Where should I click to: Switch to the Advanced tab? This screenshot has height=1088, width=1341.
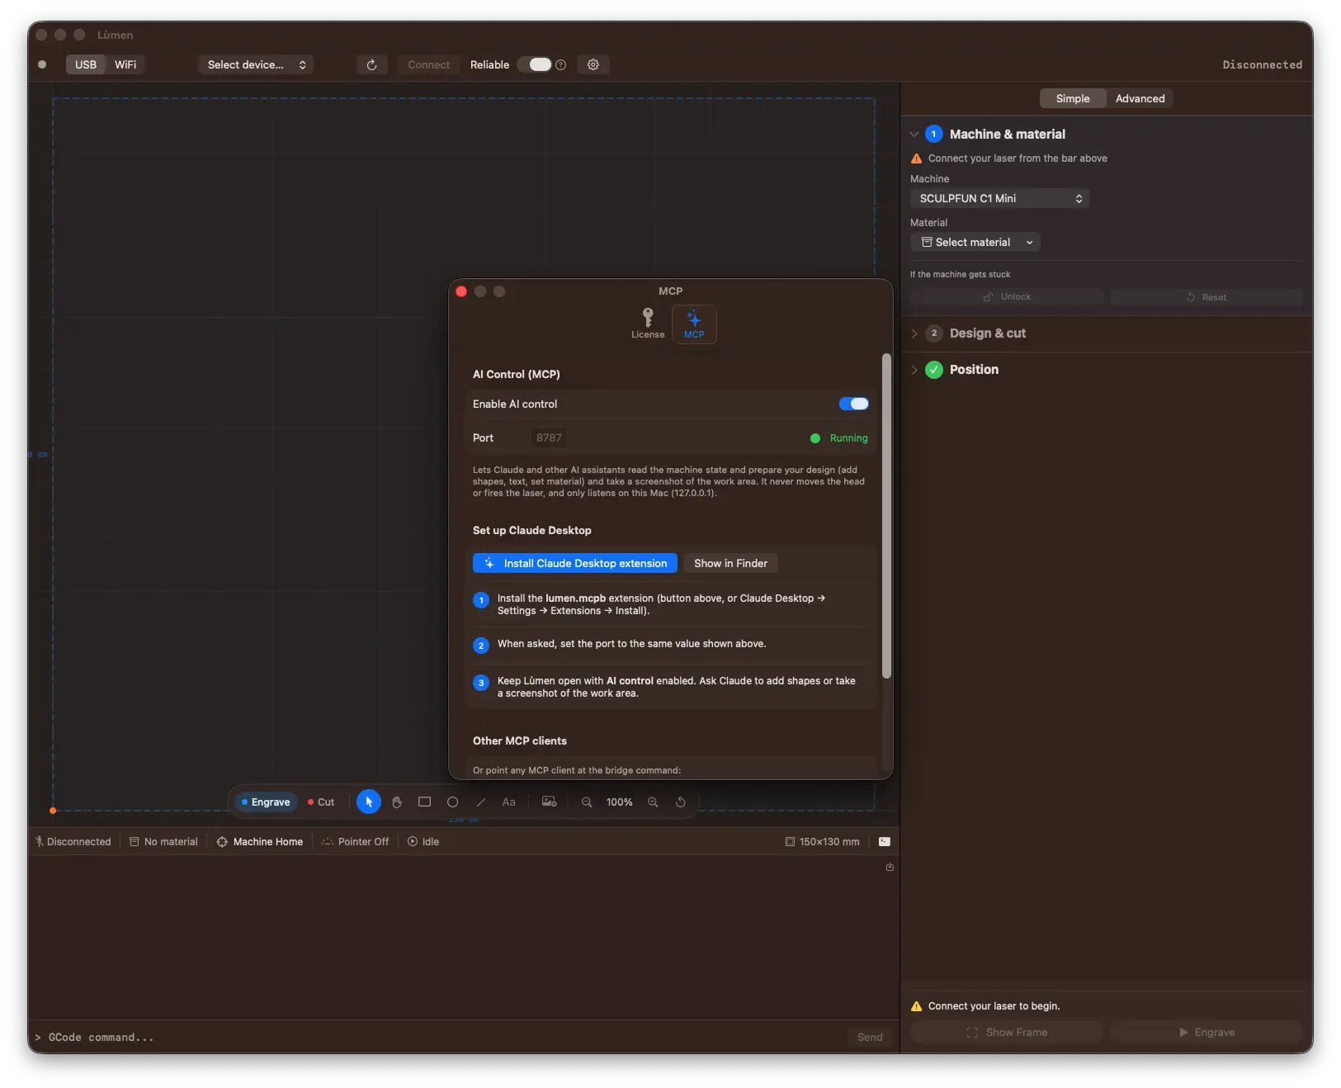click(1140, 98)
